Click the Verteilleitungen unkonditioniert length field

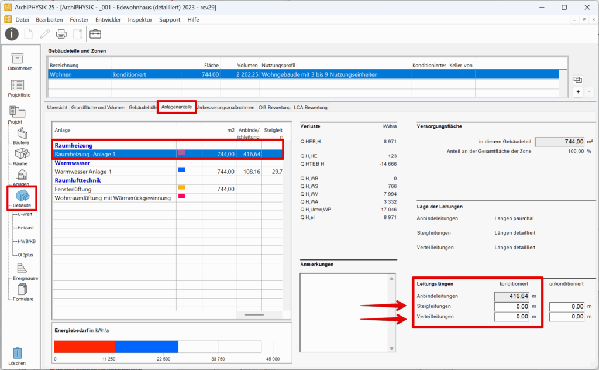pyautogui.click(x=567, y=317)
